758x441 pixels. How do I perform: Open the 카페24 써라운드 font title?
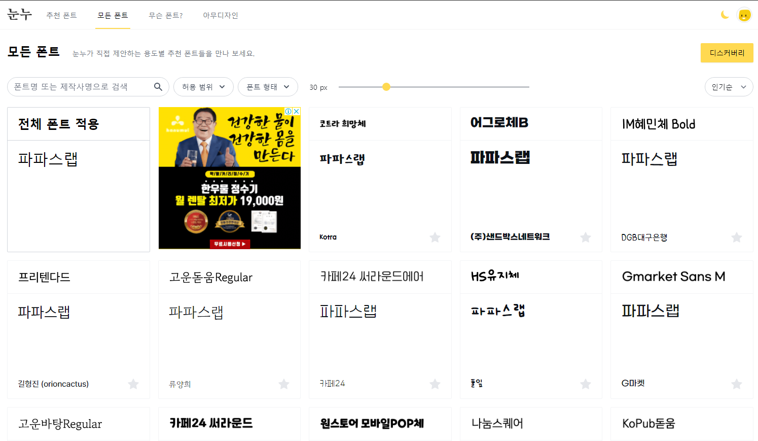(x=211, y=423)
